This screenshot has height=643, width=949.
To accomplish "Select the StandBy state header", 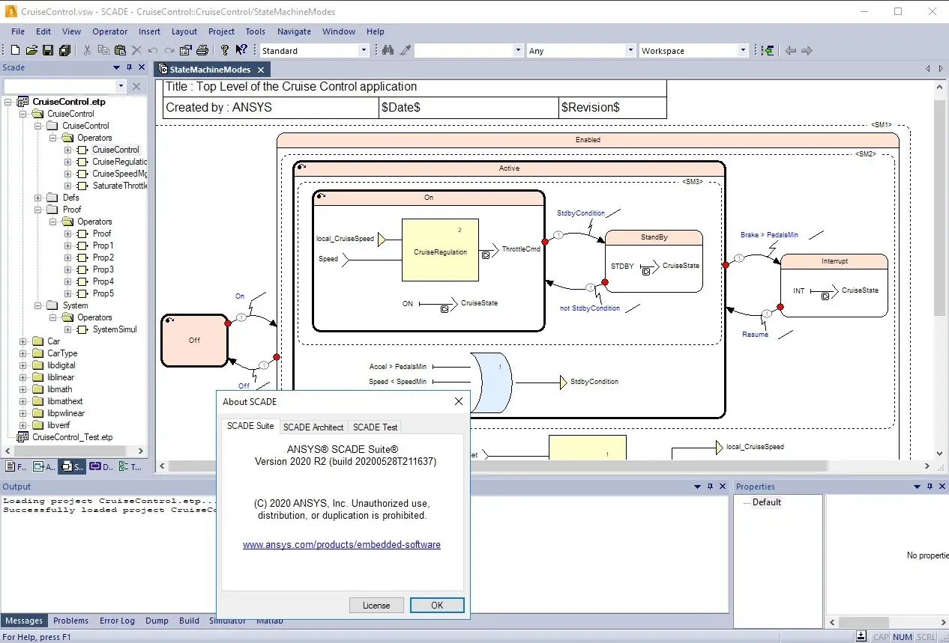I will 654,237.
